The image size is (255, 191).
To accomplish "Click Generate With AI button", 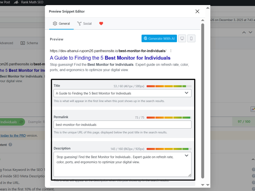I will 159,38.
